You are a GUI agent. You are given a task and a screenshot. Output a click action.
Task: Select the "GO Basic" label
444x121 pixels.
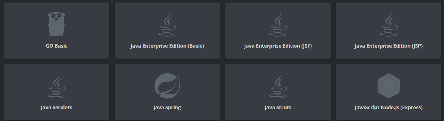(56, 46)
